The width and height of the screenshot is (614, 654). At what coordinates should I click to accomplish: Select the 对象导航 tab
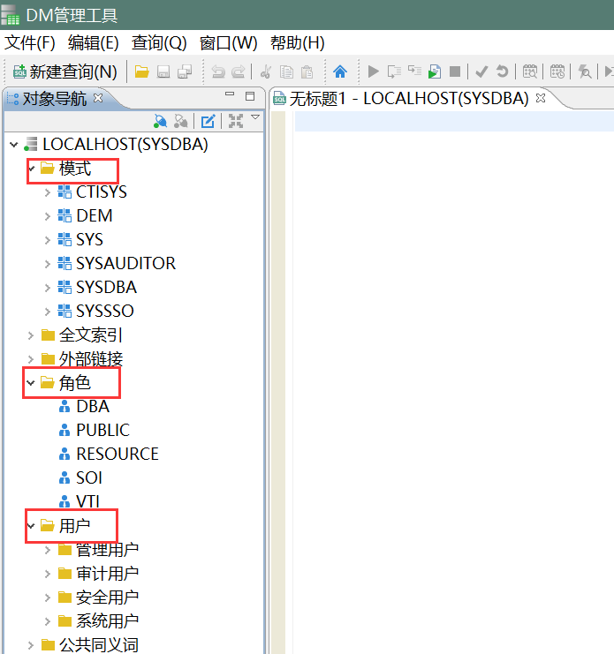coord(54,99)
